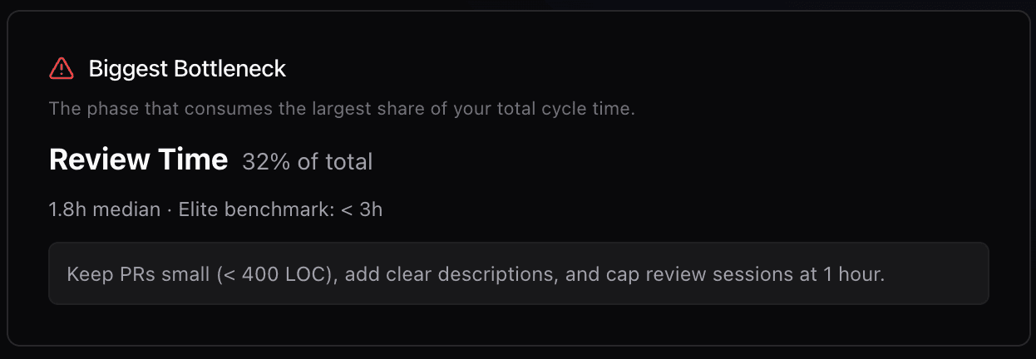The image size is (1036, 359).
Task: Click the 1.8h value
Action: [x=67, y=209]
